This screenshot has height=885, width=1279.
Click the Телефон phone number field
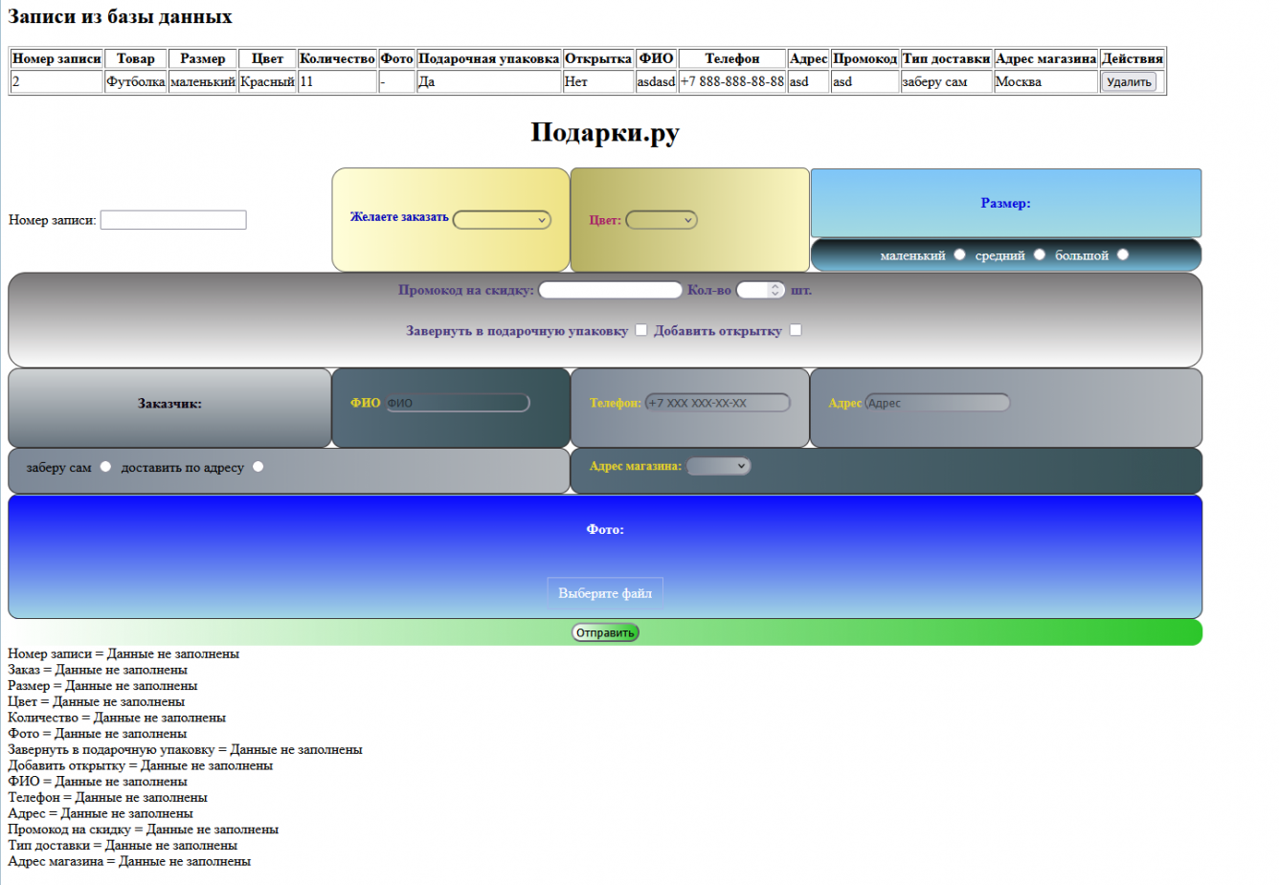[717, 403]
